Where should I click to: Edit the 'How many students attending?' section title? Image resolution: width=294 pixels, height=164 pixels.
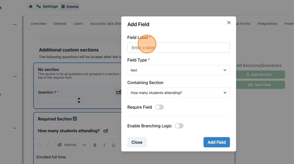point(106,131)
